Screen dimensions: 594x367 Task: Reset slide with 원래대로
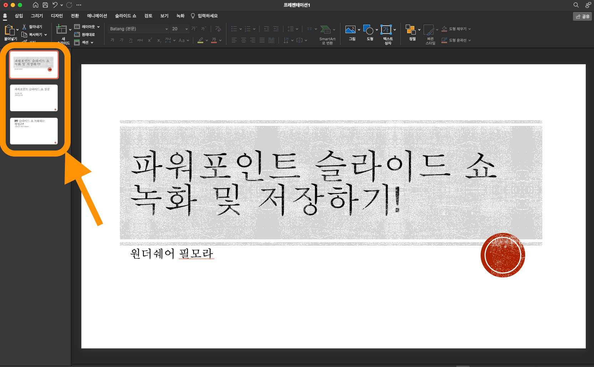(x=85, y=35)
